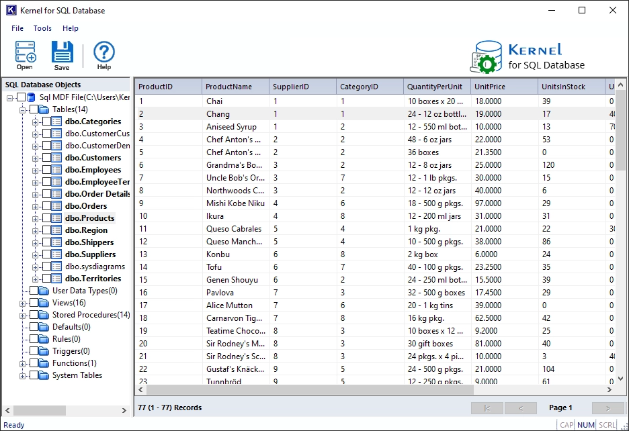This screenshot has width=629, height=431.
Task: Click the Stored Procedures(14) folder icon
Action: 44,315
